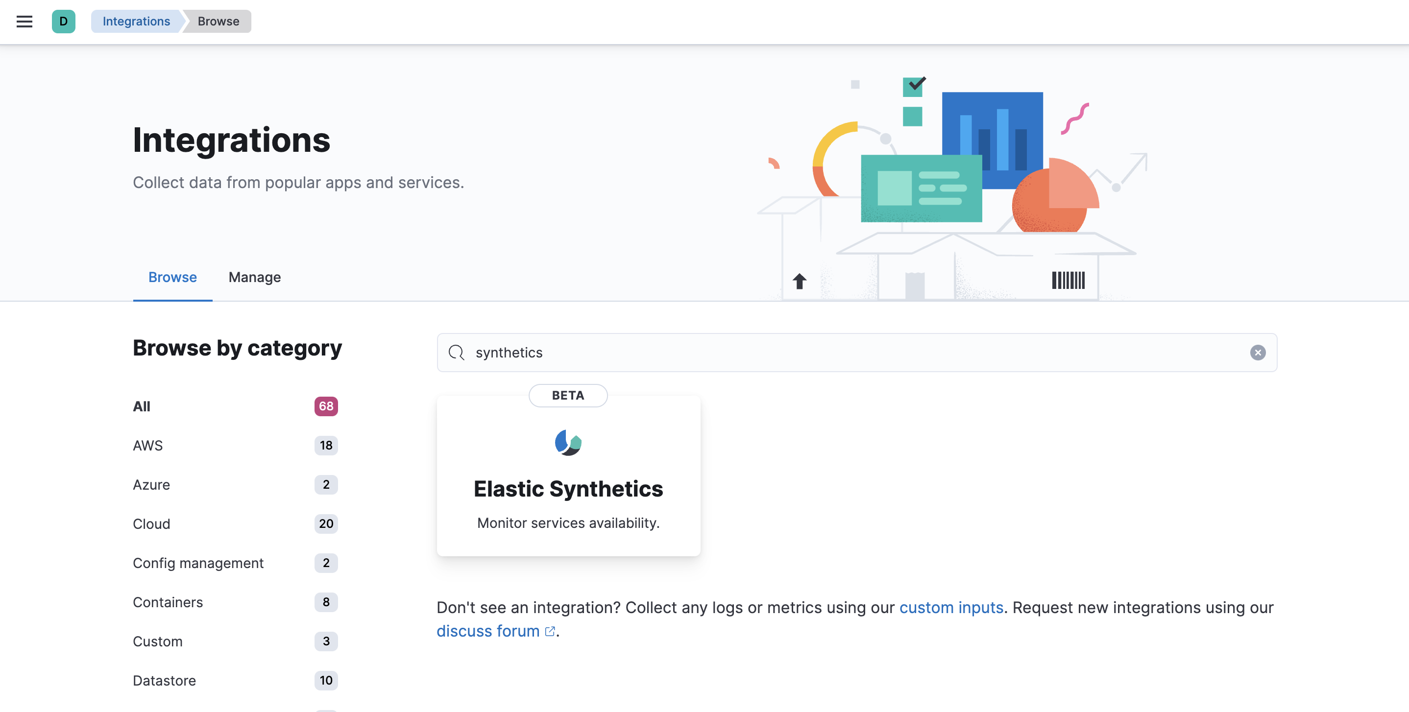Switch to the Manage tab
The image size is (1409, 712).
pyautogui.click(x=254, y=277)
